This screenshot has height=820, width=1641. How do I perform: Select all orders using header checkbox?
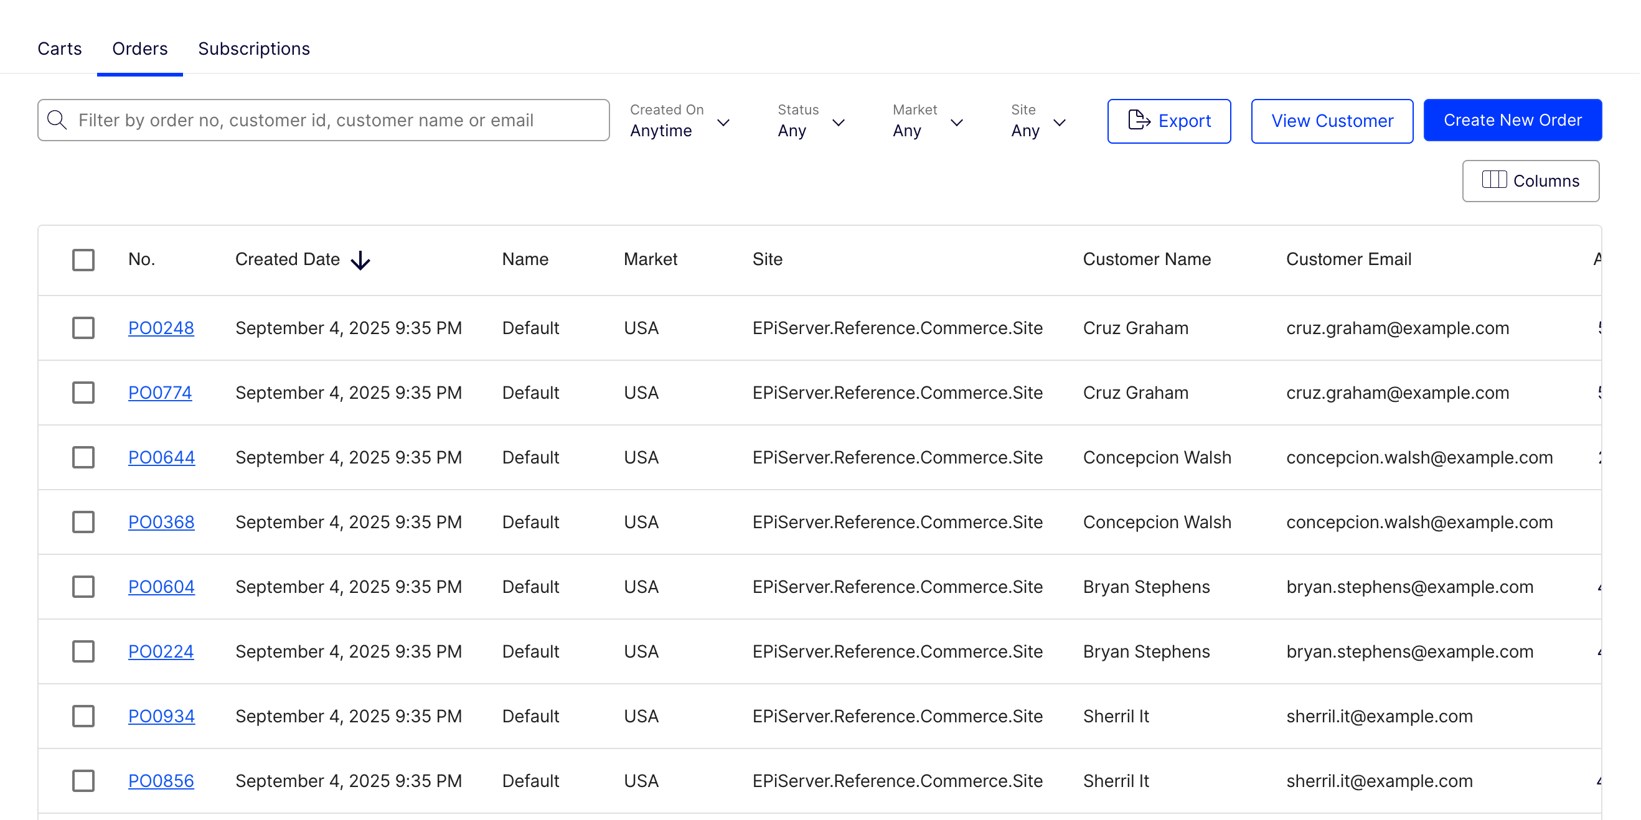click(x=83, y=259)
